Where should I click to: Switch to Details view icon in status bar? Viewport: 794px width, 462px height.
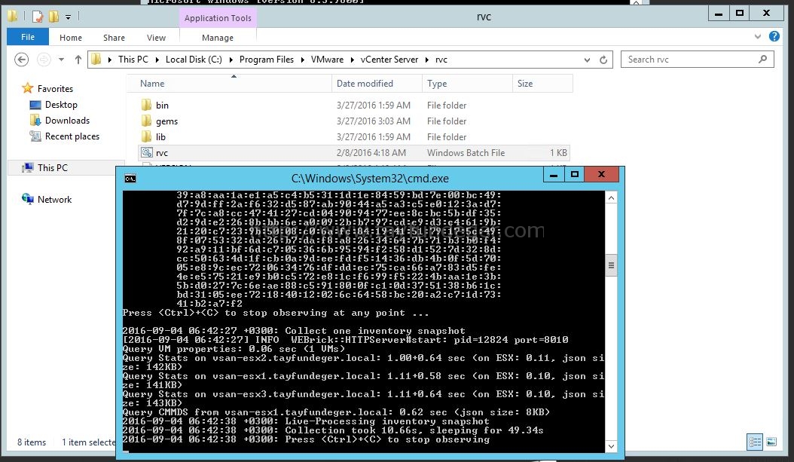pos(755,442)
